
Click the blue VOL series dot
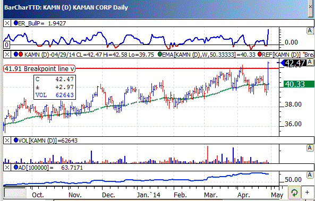(x=15, y=141)
